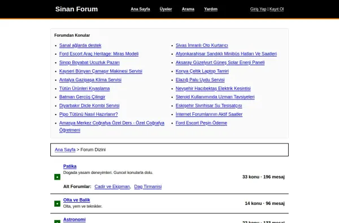The height and width of the screenshot is (223, 339).
Task: Open the Olta ve Balik forum
Action: click(x=77, y=200)
